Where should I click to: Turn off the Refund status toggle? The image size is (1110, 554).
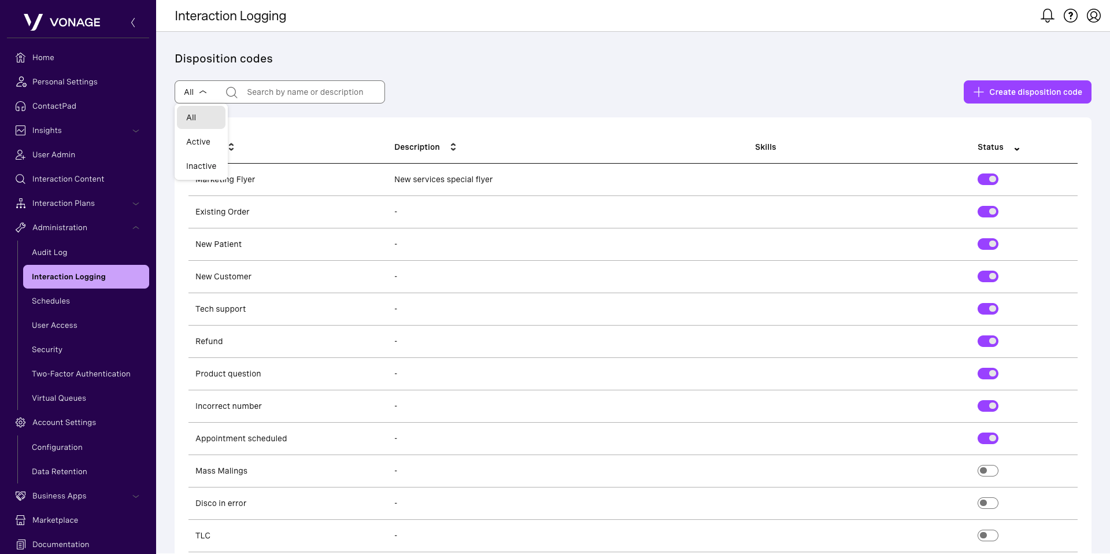tap(987, 341)
